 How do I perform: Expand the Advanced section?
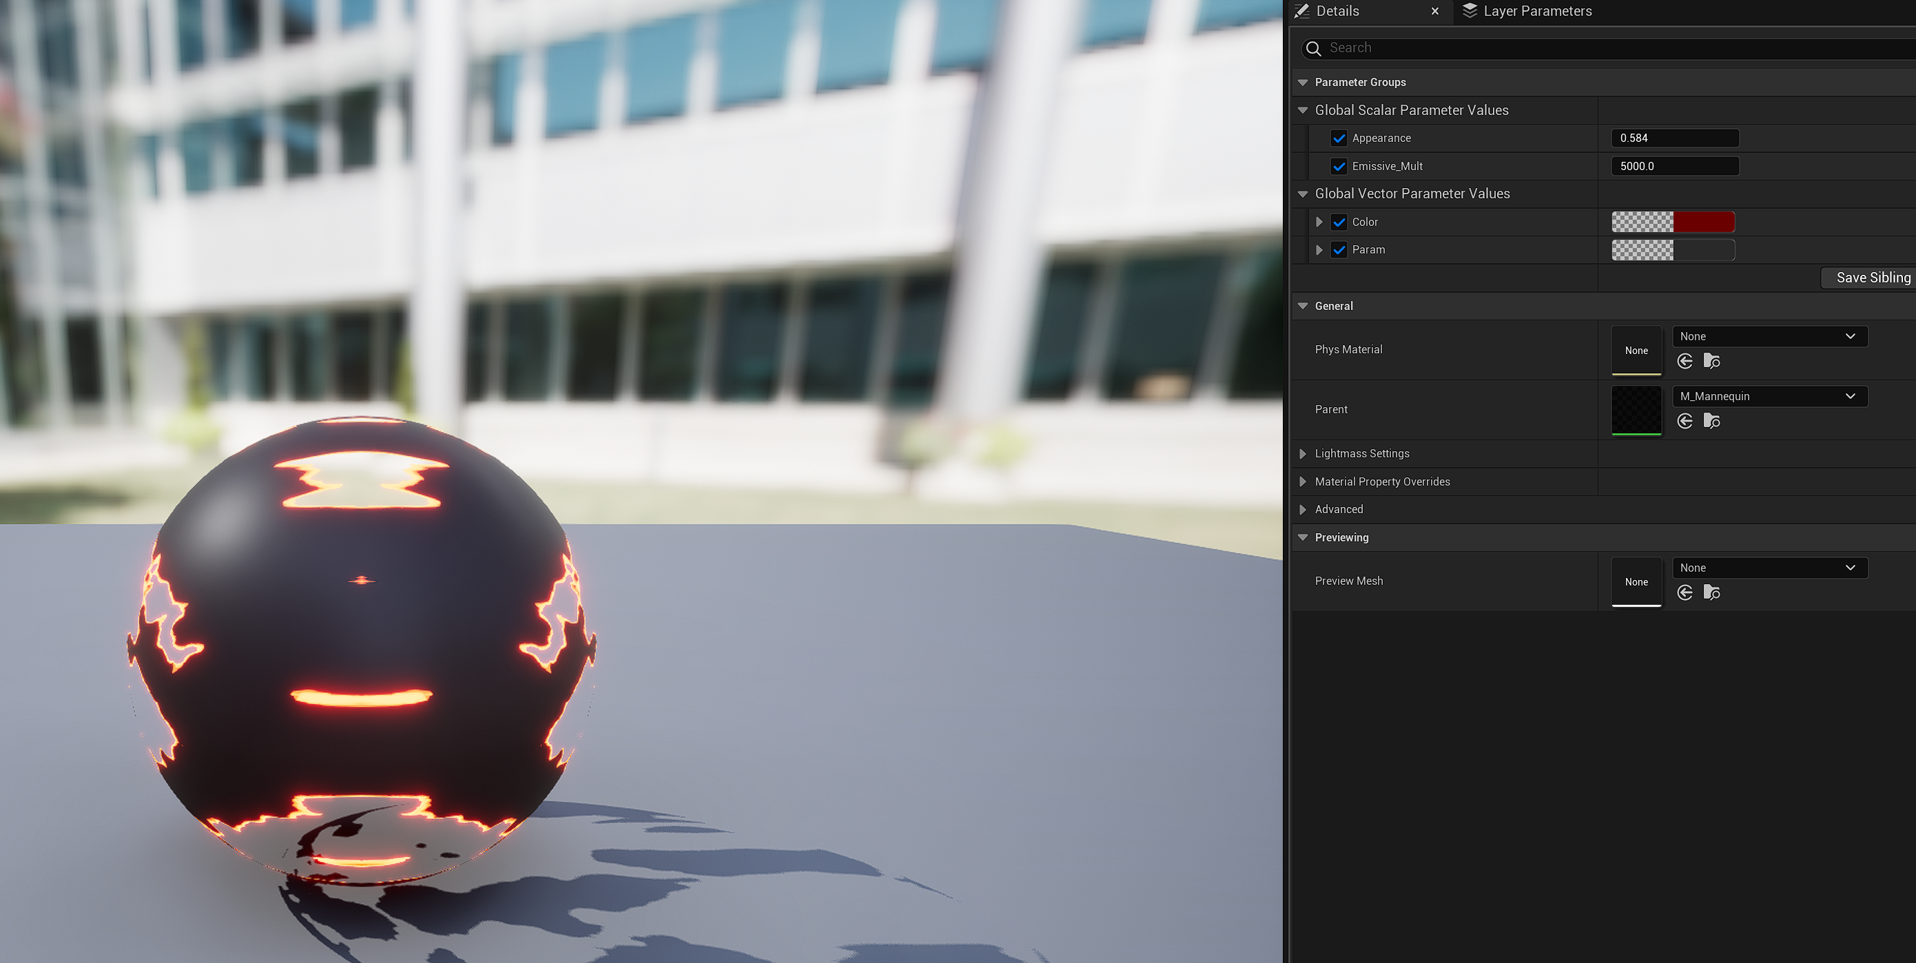click(1302, 509)
